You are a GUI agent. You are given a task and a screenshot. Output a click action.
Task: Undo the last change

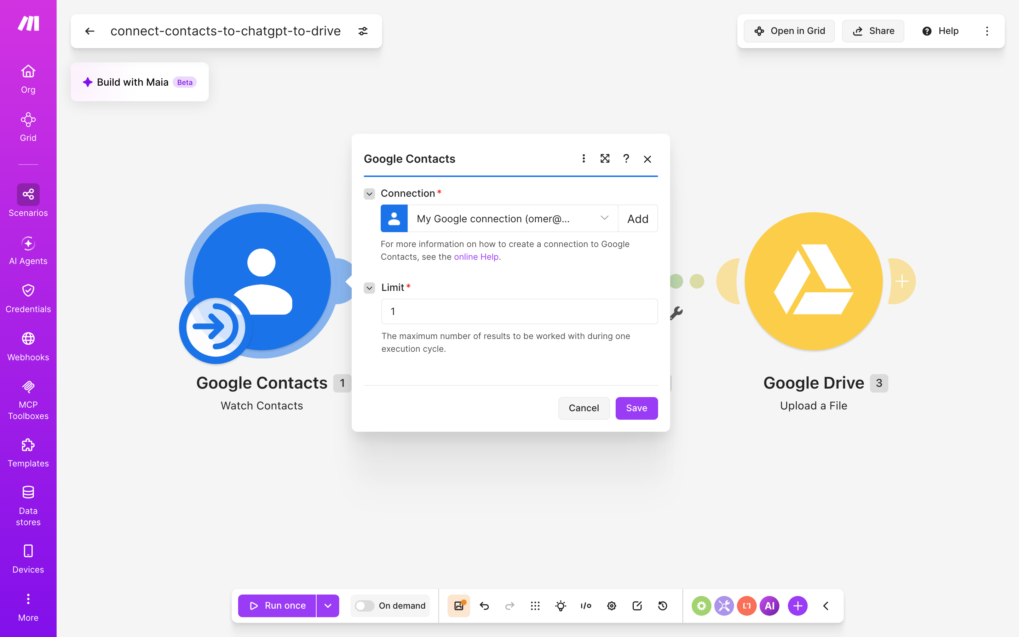pos(484,606)
